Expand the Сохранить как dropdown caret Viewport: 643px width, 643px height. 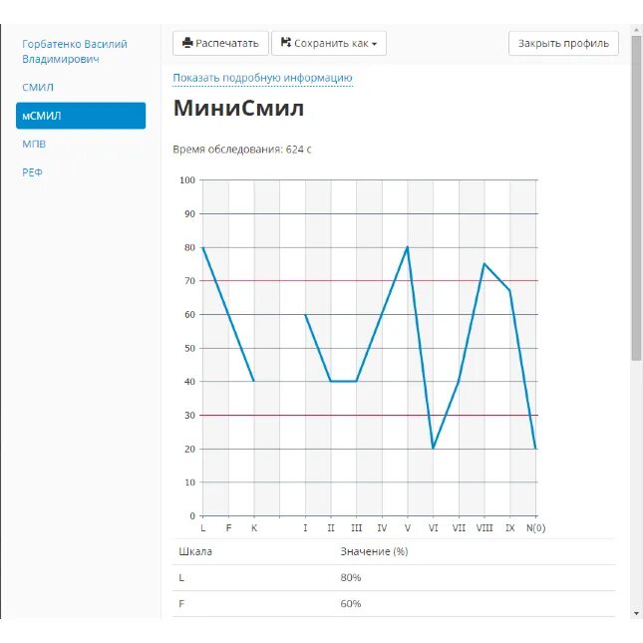[374, 44]
